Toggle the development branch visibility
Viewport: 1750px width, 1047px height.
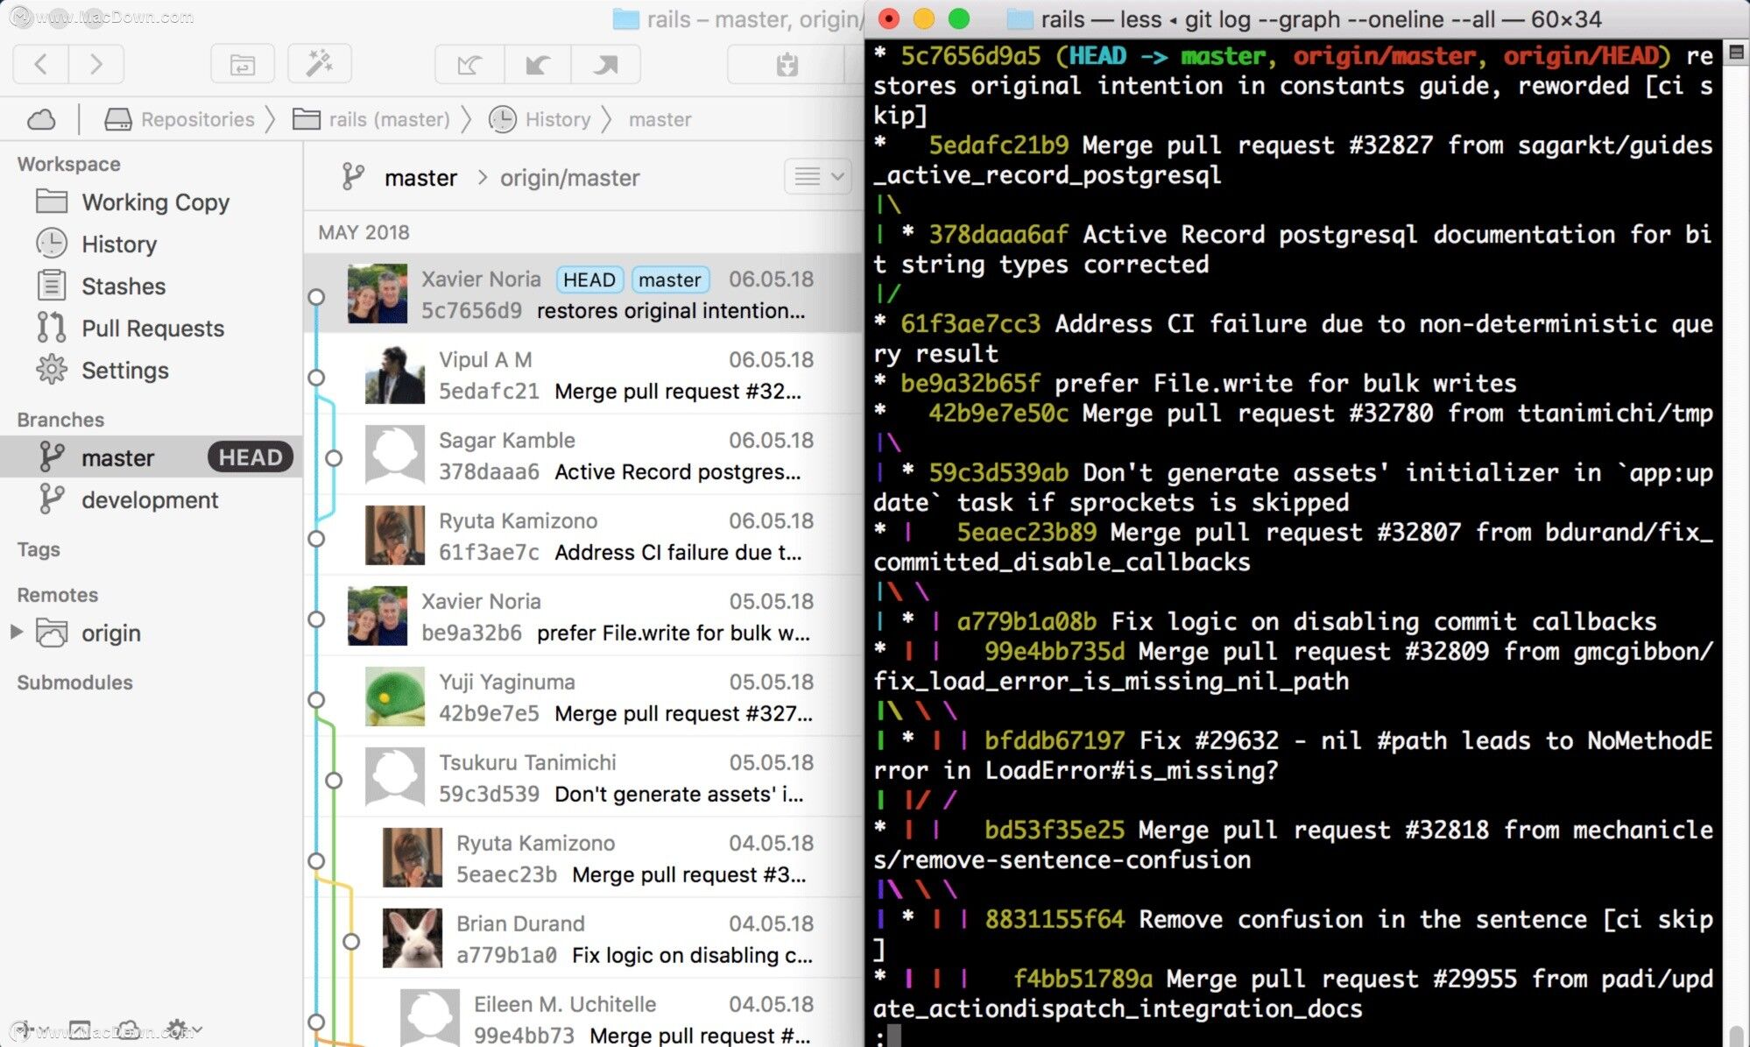tap(150, 499)
